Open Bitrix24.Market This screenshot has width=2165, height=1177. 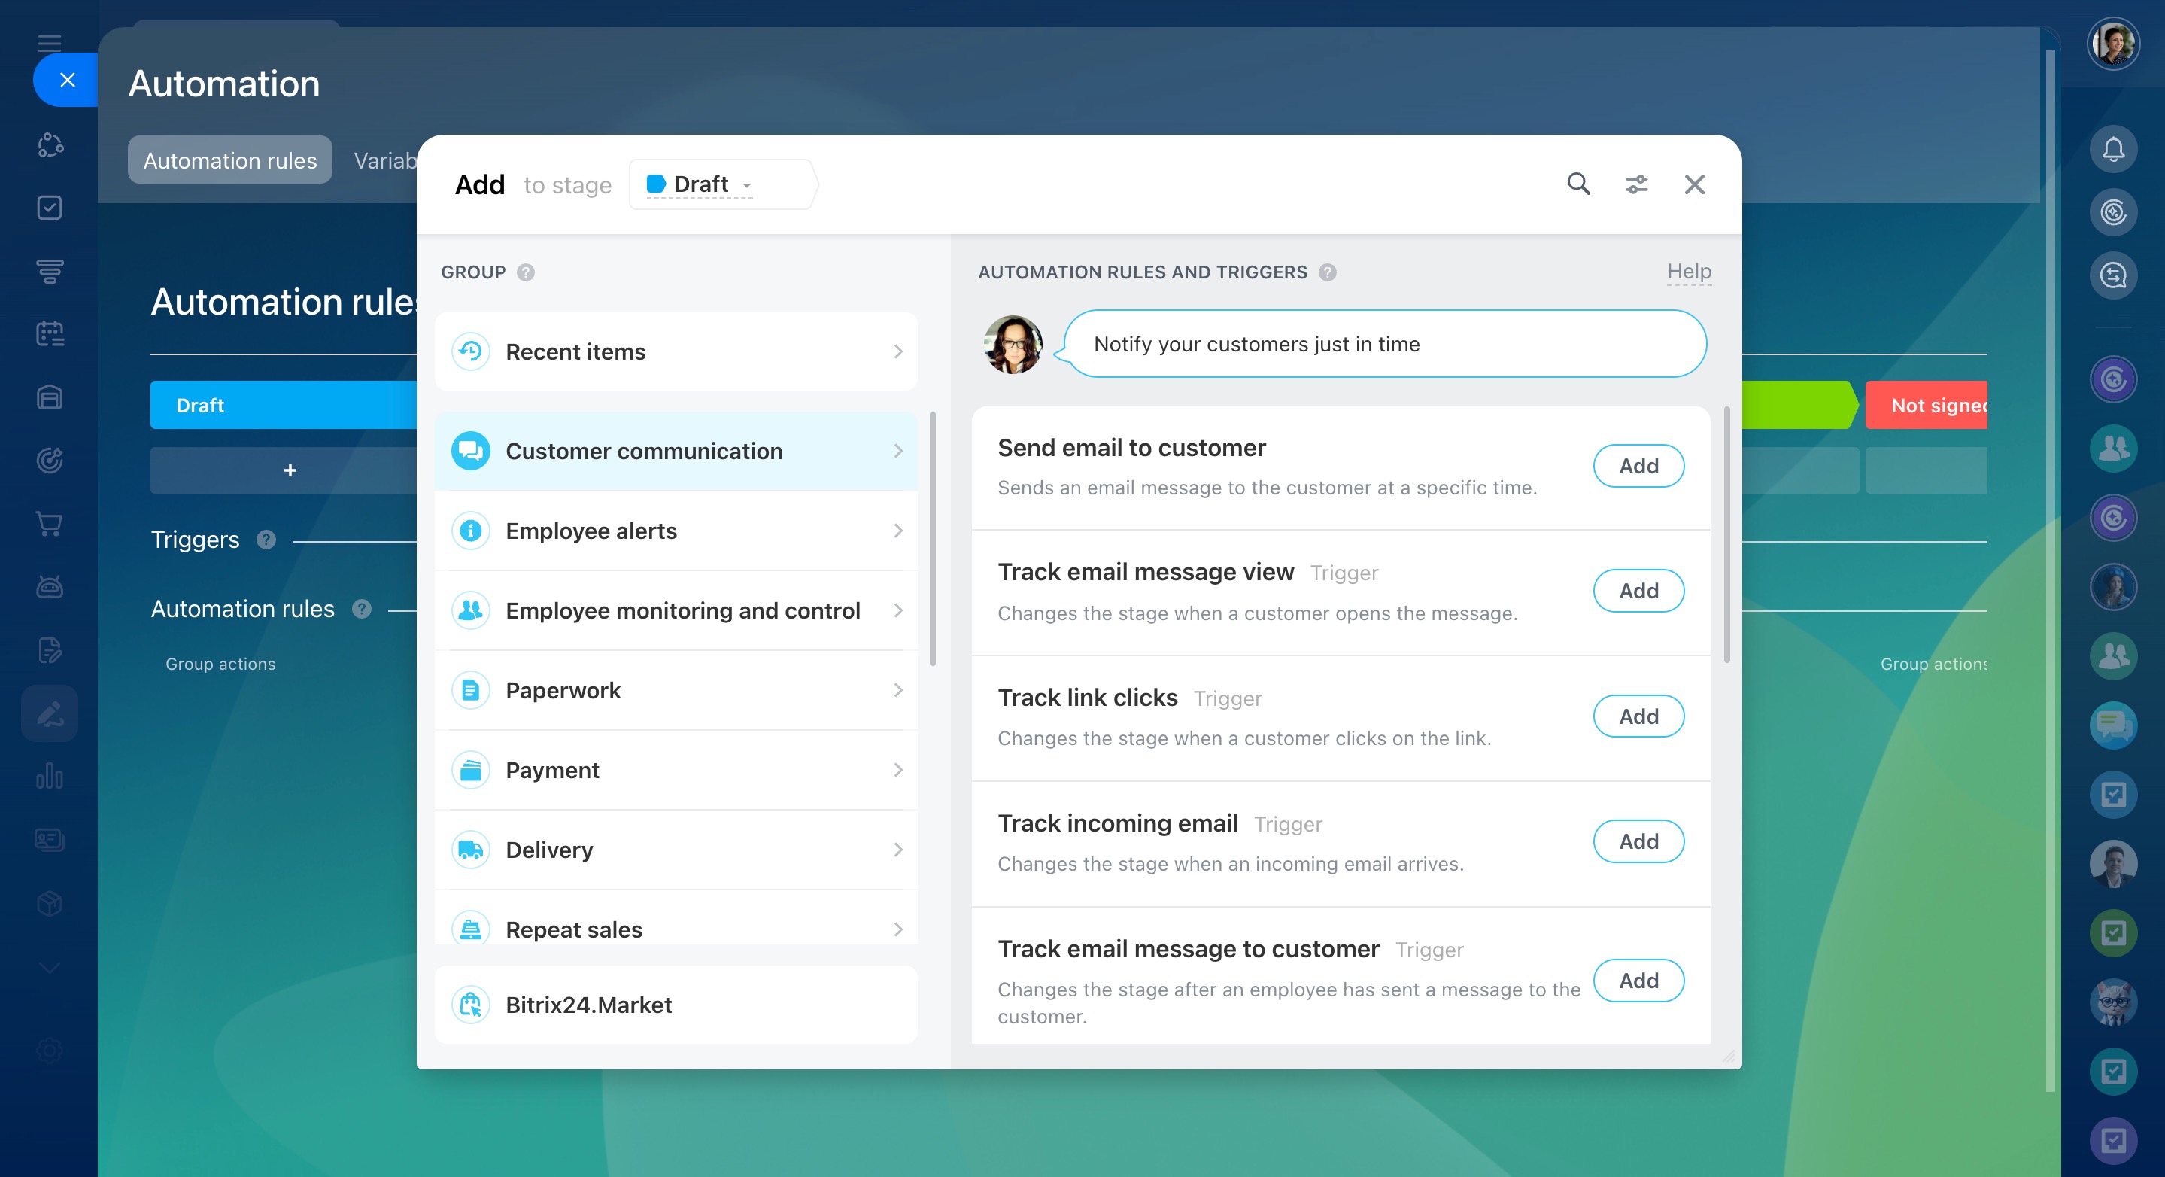coord(676,1005)
